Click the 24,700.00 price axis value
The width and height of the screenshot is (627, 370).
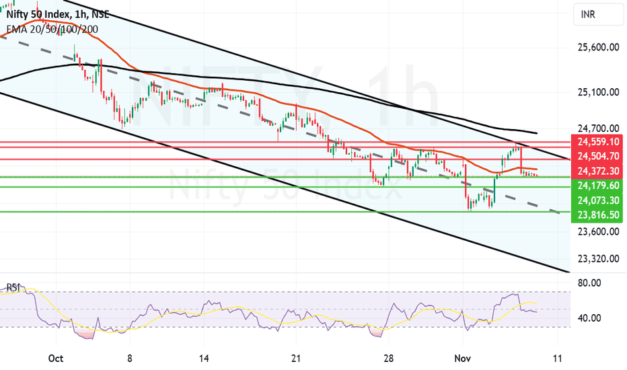coord(598,128)
